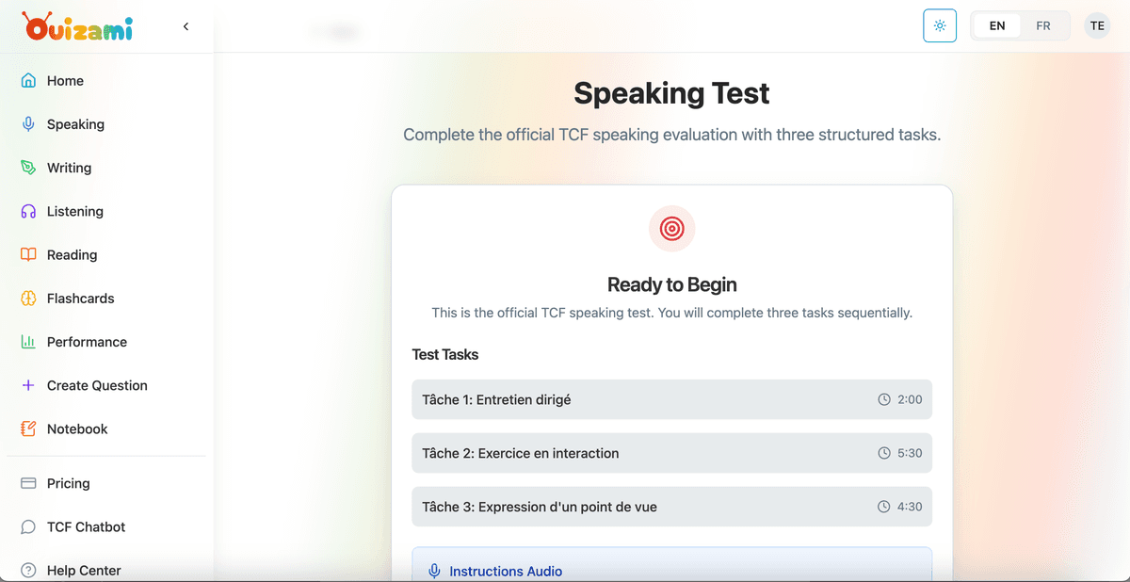1130x582 pixels.
Task: Expand Tâche 3: Expression d'un point de vue
Action: tap(671, 506)
